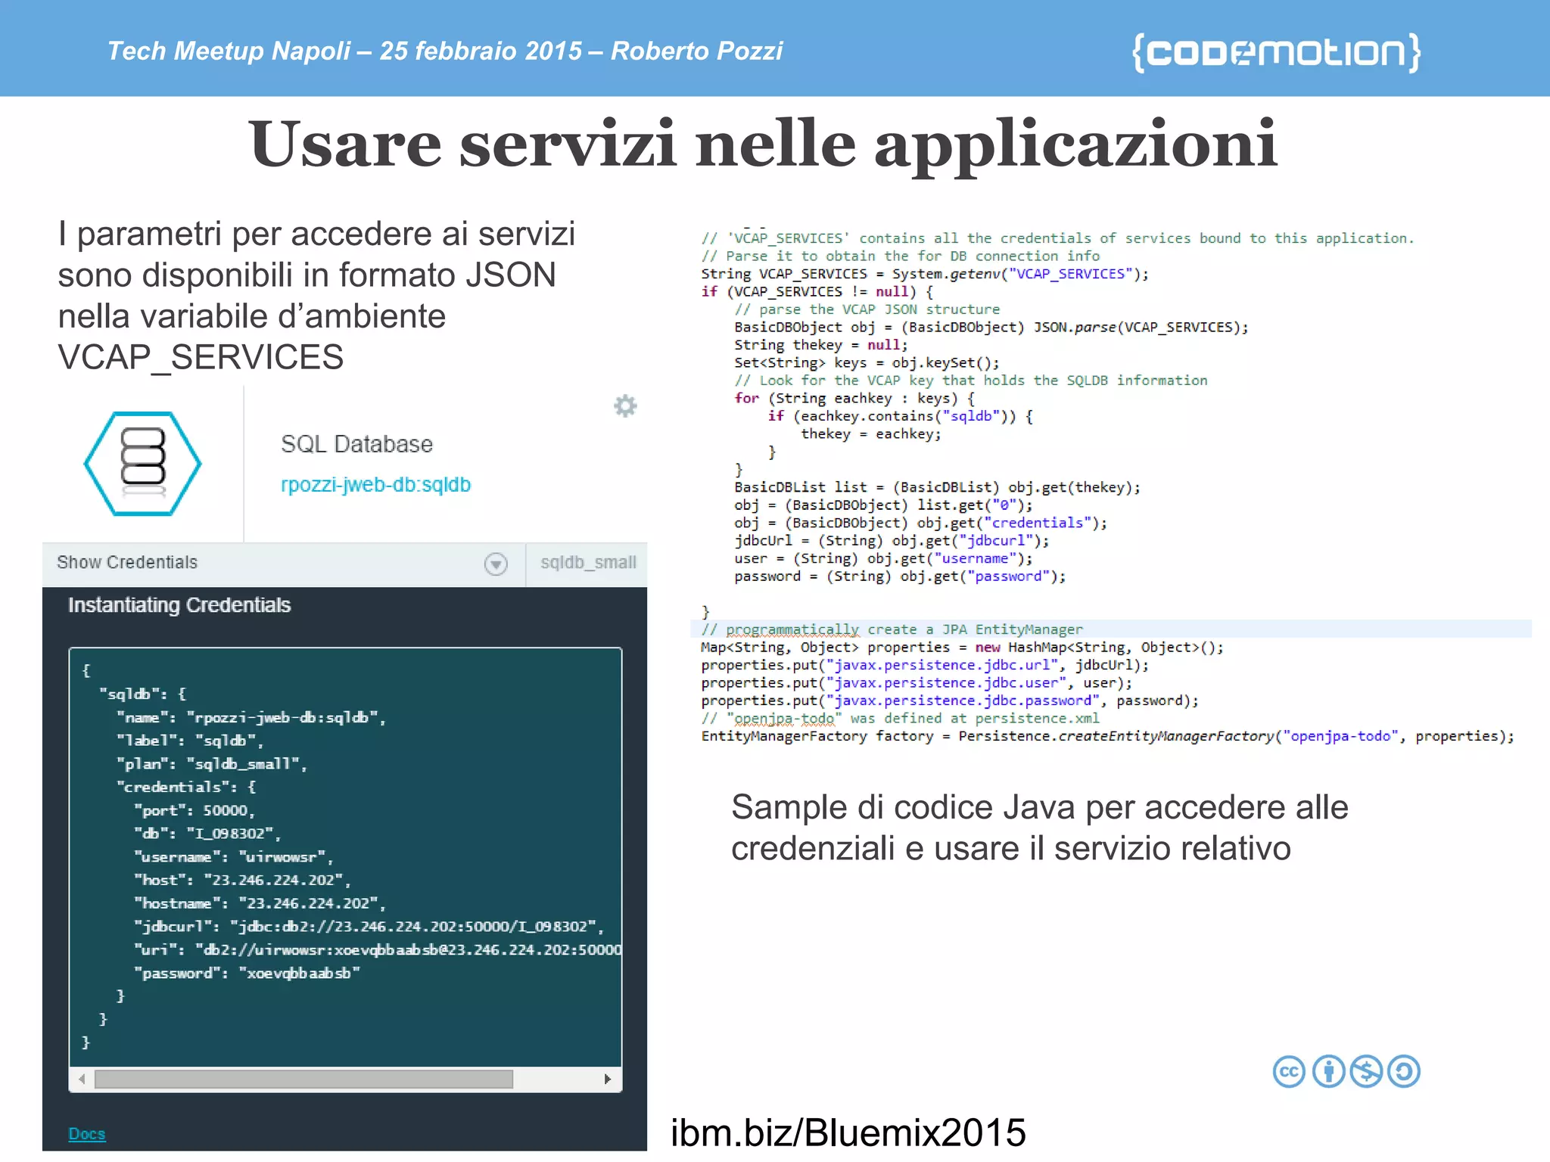Click the ibm.biz/Bluemix2015 URL text
This screenshot has width=1550, height=1162.
848,1132
